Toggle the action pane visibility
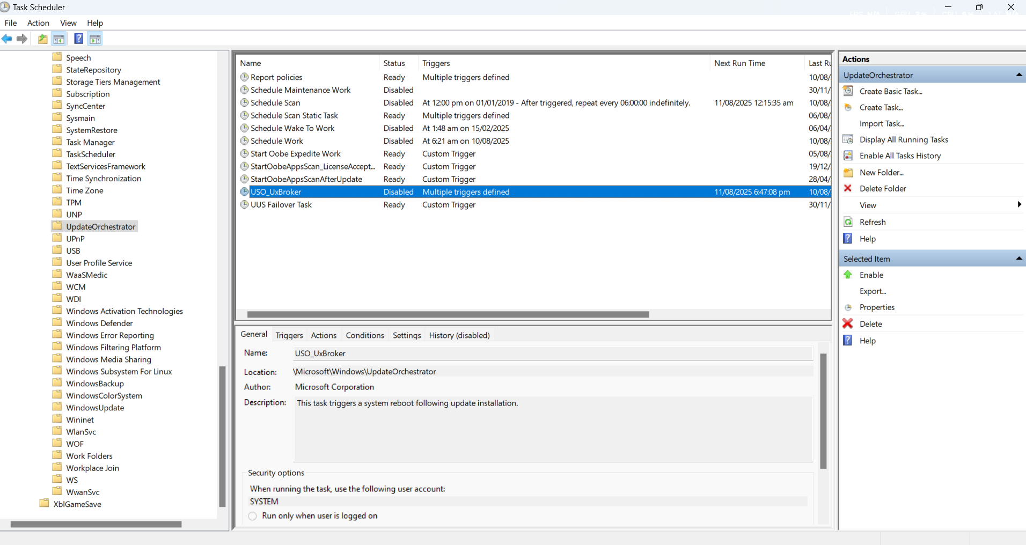 click(x=96, y=39)
